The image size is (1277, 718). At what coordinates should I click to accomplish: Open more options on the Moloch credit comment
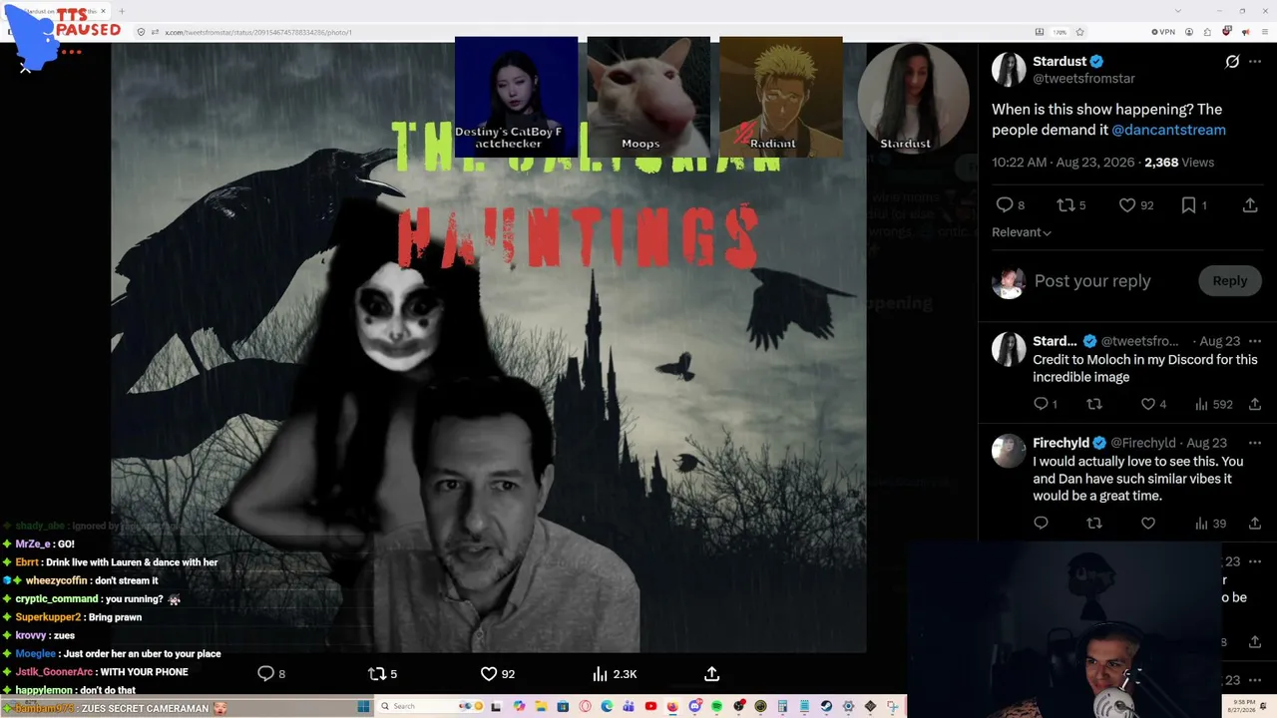[1255, 341]
